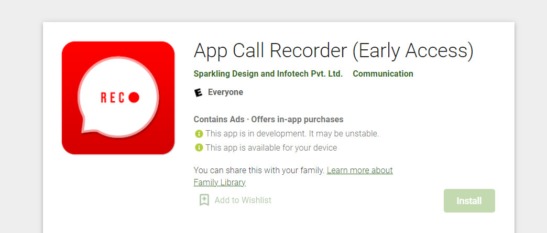Install the App Call Recorder app
This screenshot has height=233, width=547.
click(x=469, y=201)
